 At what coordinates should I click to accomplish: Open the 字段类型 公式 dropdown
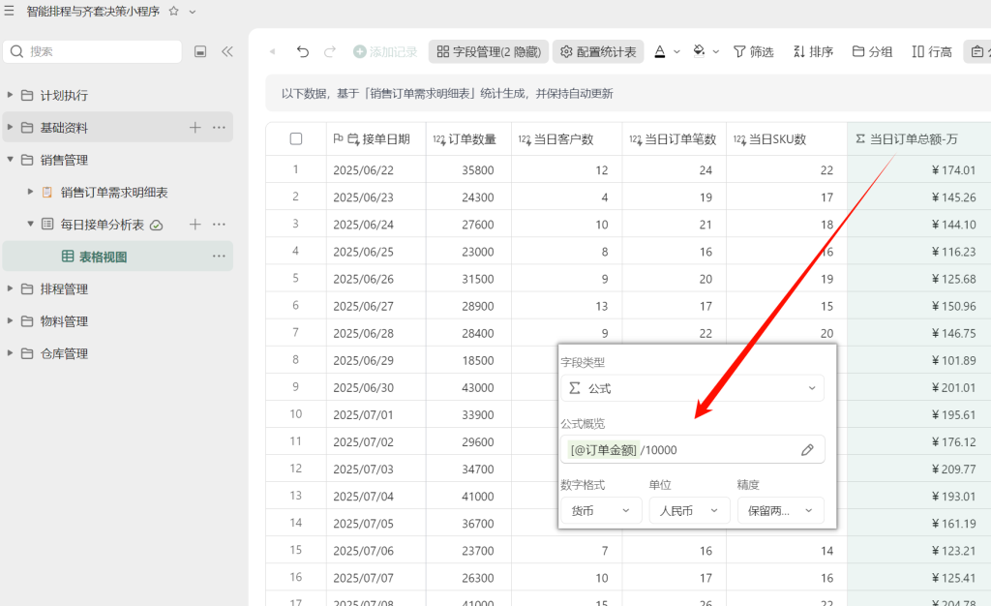coord(693,388)
